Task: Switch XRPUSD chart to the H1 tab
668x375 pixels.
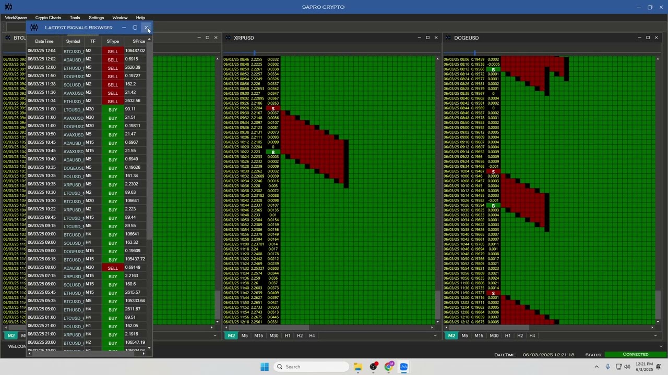Action: pos(287,335)
